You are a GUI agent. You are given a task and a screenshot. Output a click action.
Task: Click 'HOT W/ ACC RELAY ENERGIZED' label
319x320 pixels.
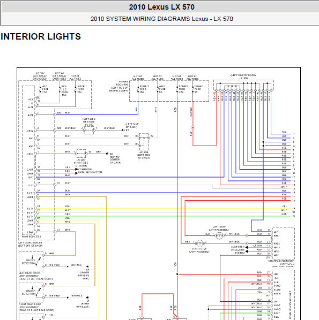[x=40, y=76]
